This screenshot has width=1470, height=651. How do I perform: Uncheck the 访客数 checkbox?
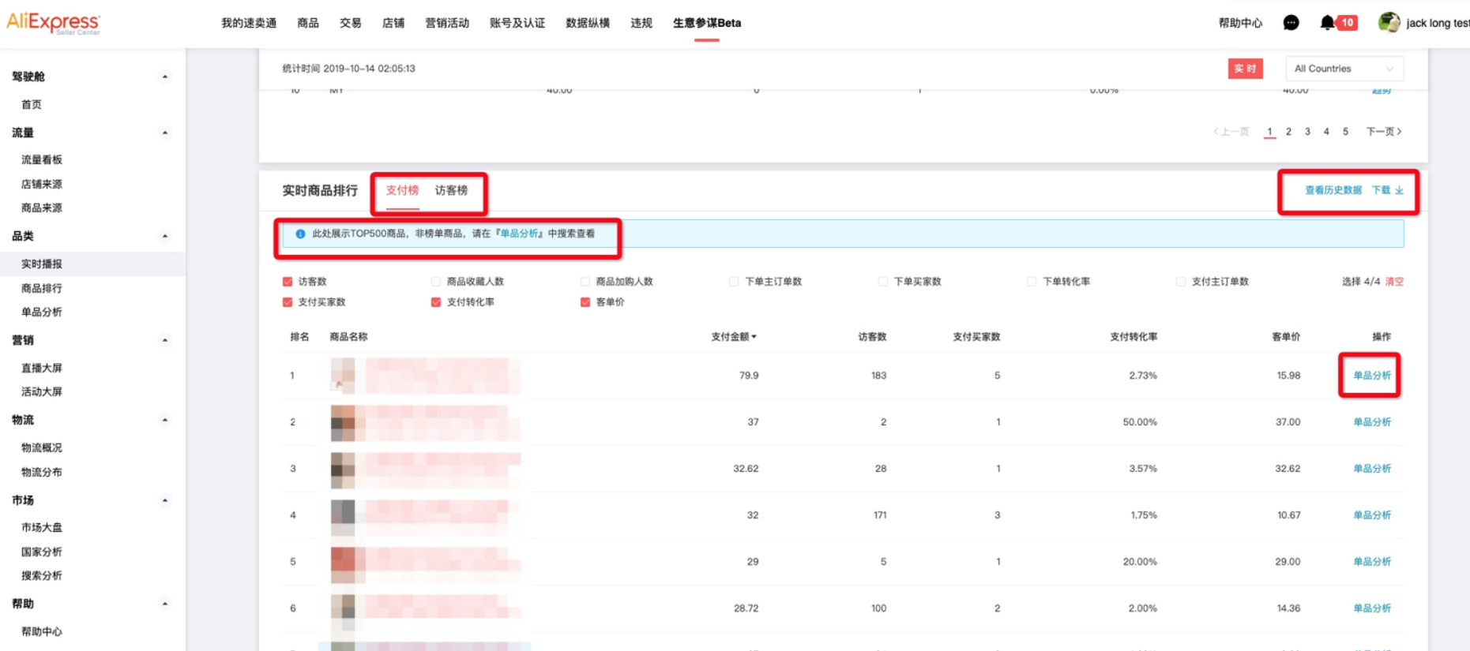tap(288, 282)
